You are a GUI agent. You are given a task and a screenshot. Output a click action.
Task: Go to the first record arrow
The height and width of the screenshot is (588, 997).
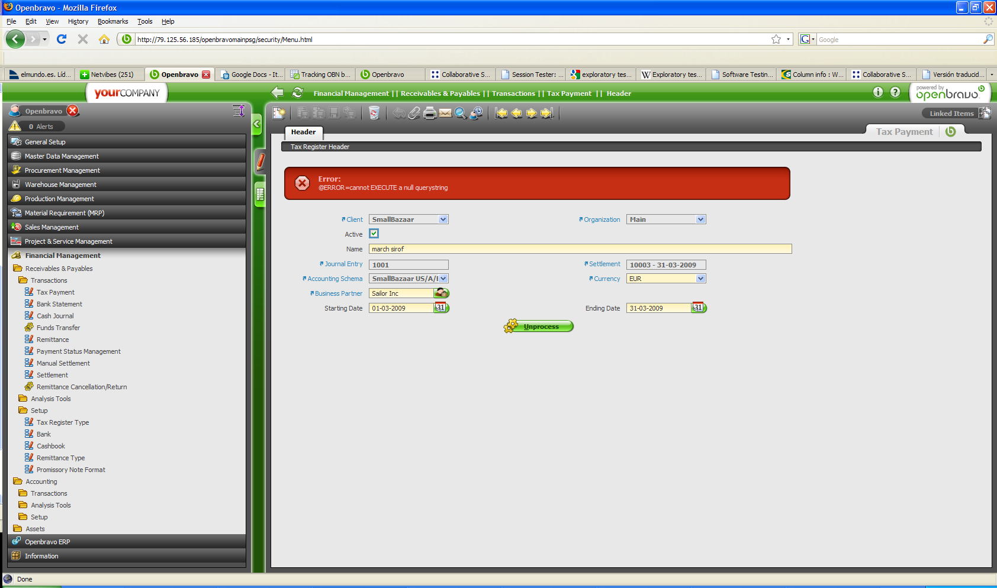click(x=501, y=113)
